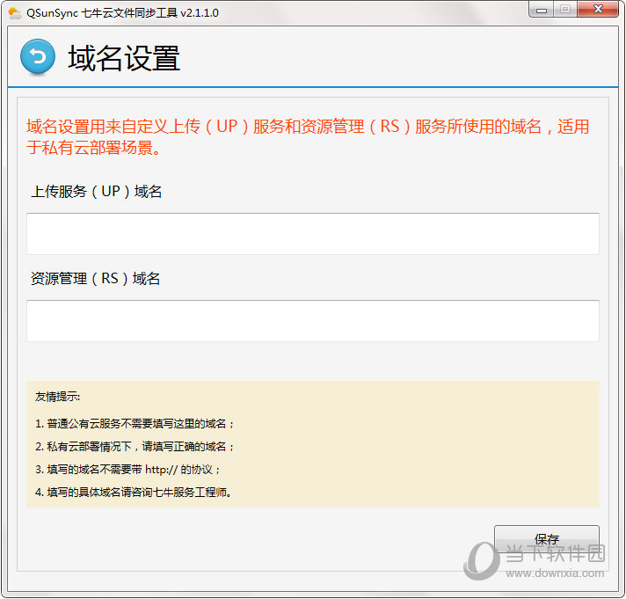
Task: Select the 域名设置 page heading
Action: (124, 58)
